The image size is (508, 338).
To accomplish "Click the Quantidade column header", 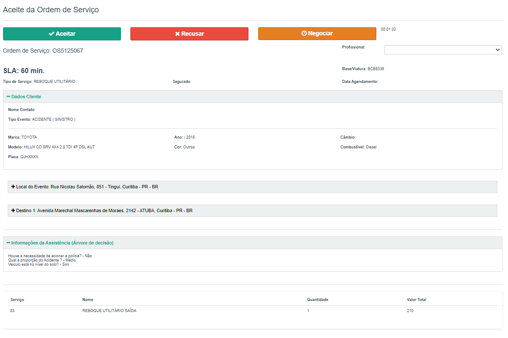I will (317, 300).
